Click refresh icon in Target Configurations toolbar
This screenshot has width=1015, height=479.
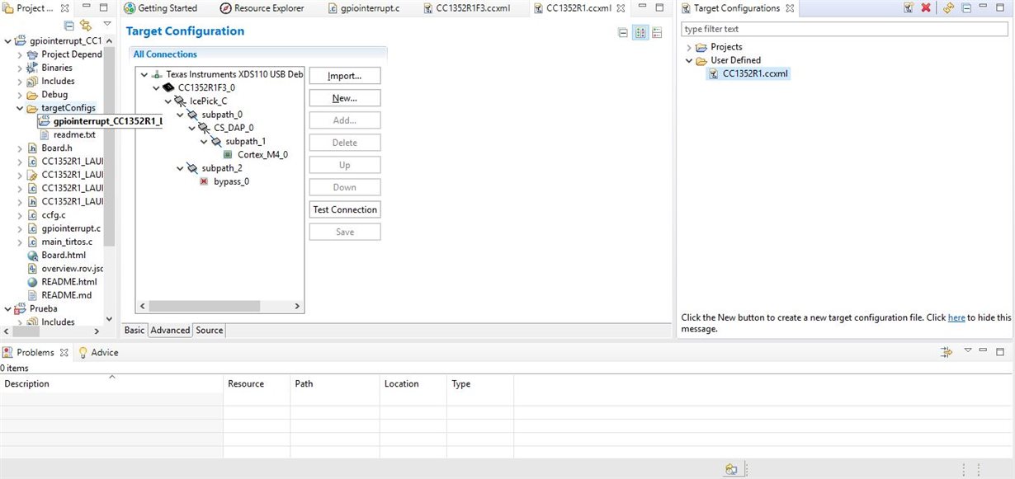[949, 8]
